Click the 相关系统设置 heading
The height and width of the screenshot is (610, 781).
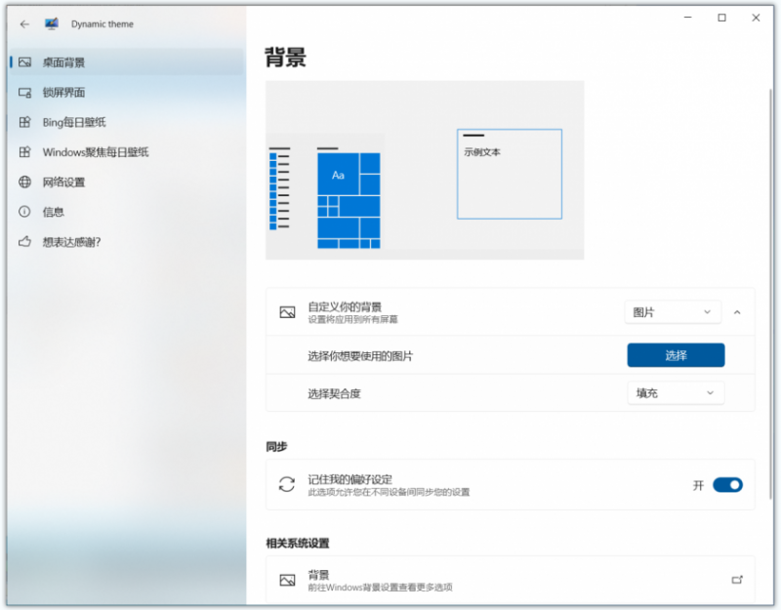pos(298,544)
